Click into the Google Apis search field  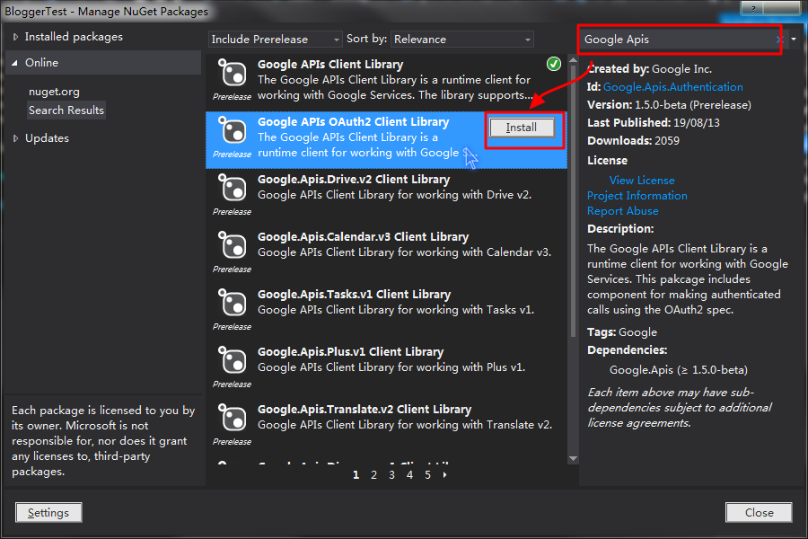pos(678,40)
